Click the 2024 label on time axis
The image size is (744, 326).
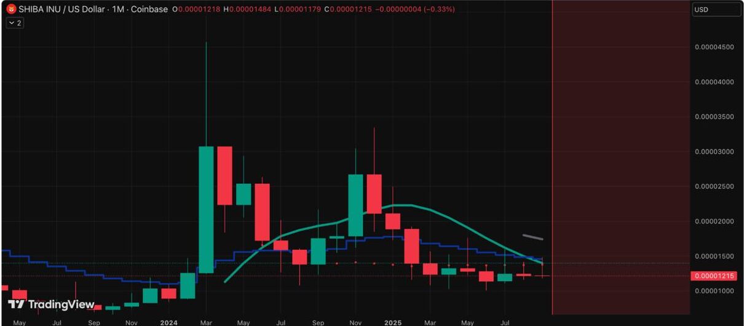click(168, 322)
